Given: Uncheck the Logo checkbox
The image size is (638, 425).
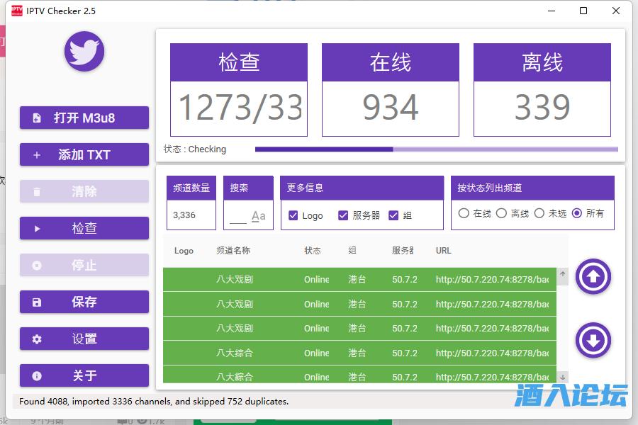Looking at the screenshot, I should 292,216.
